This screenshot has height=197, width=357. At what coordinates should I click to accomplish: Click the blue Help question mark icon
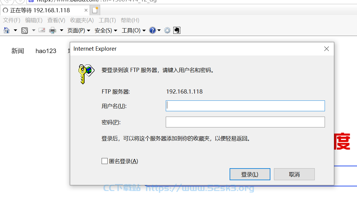[x=152, y=30]
